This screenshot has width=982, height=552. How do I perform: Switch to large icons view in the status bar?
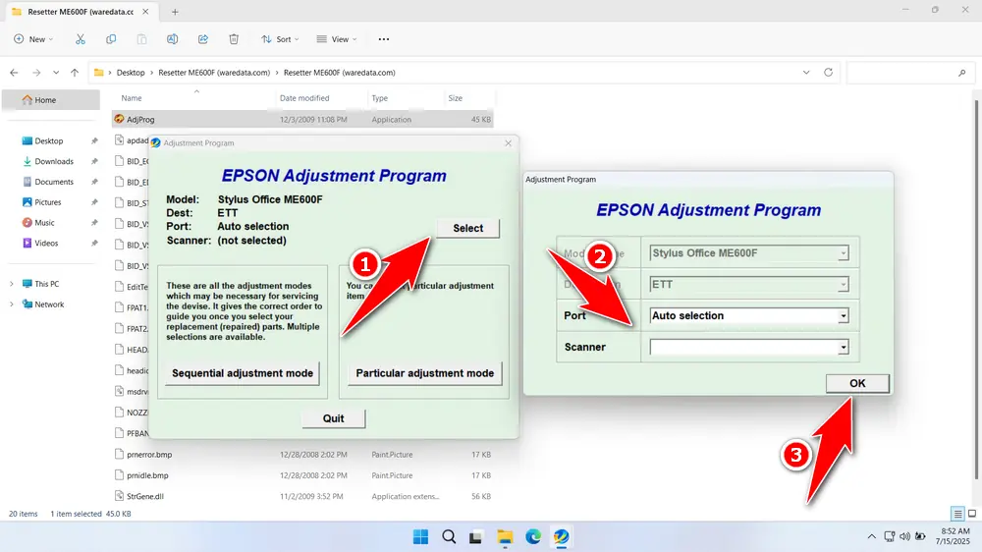pyautogui.click(x=972, y=514)
